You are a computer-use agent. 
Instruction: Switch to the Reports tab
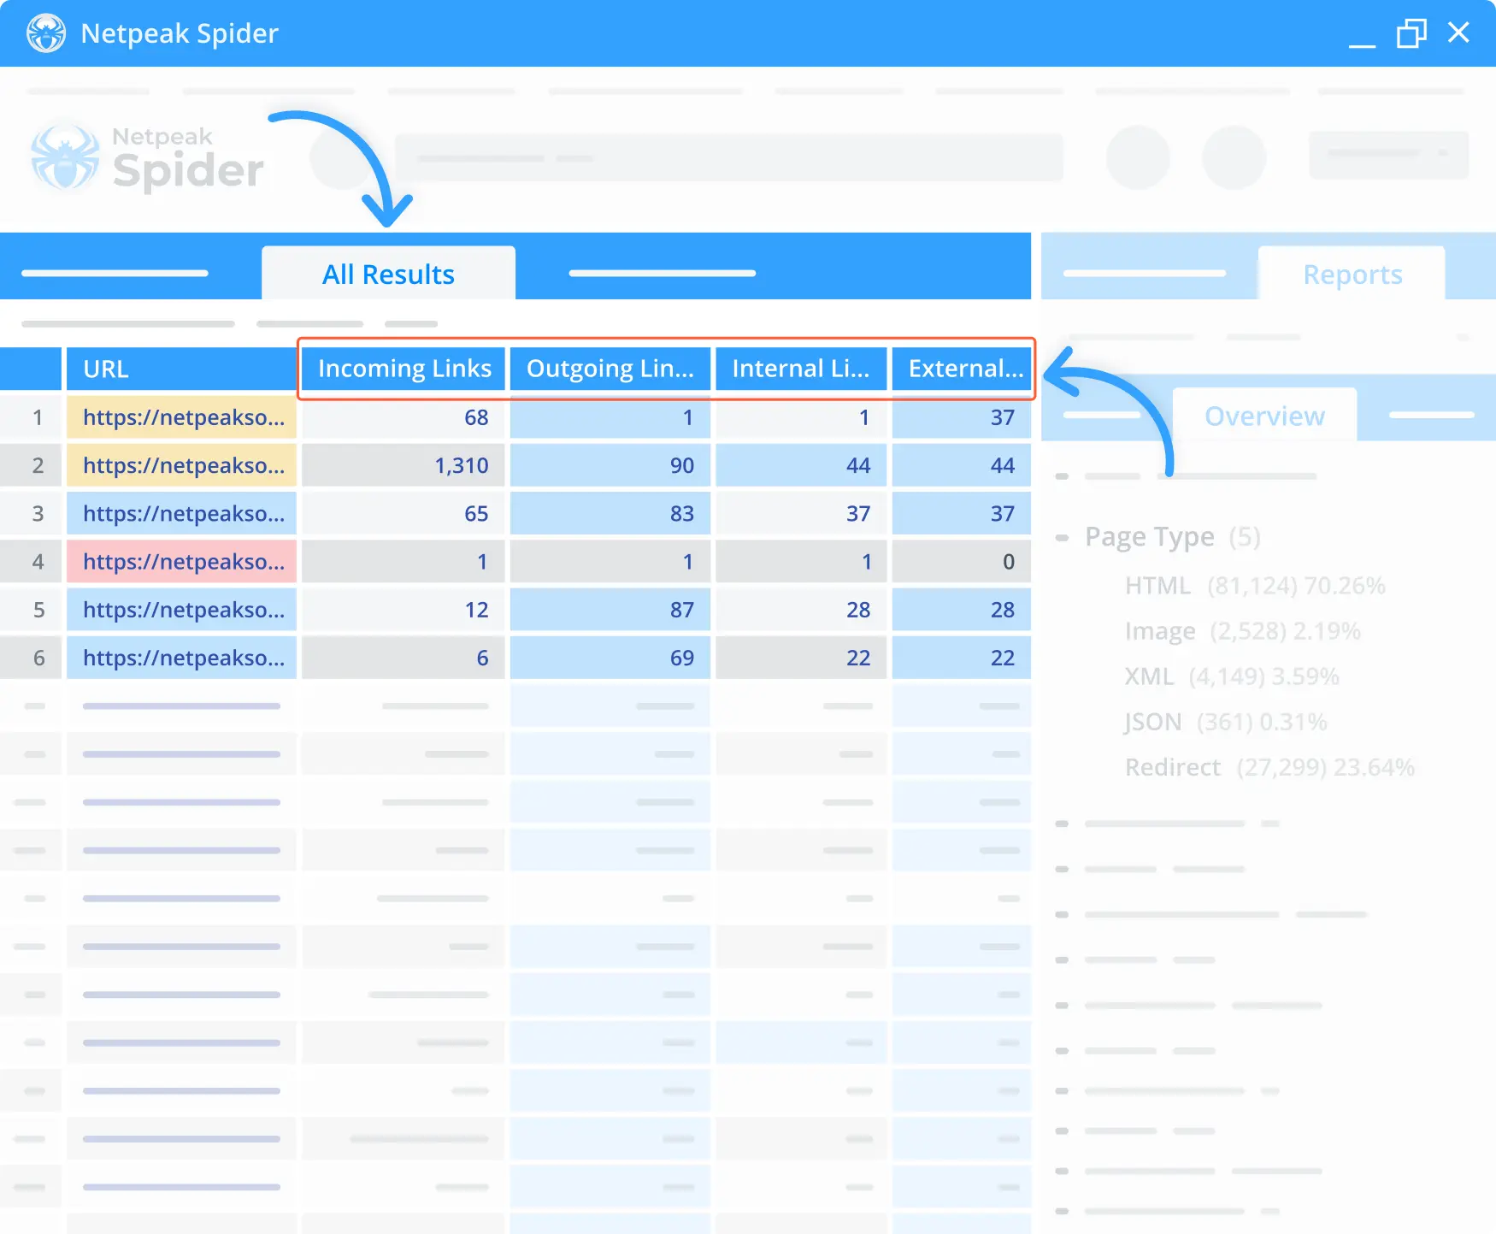[1352, 274]
